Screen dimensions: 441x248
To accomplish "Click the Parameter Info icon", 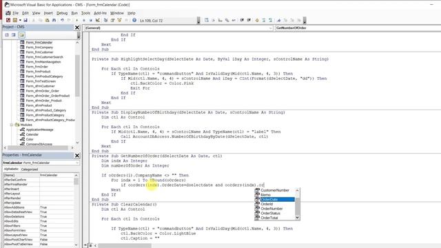I will (x=227, y=20).
